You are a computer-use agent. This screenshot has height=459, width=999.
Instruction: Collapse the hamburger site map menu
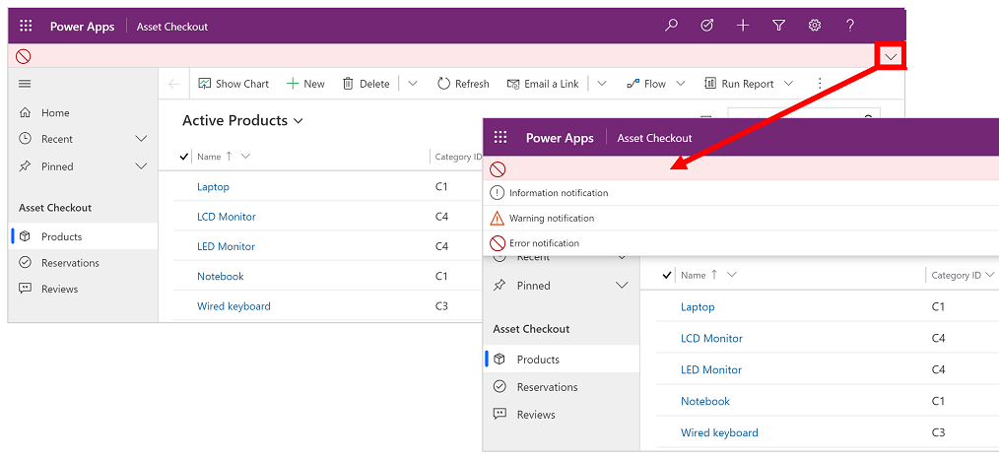point(25,84)
